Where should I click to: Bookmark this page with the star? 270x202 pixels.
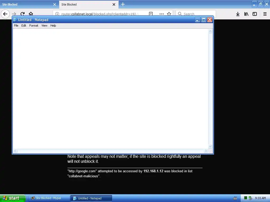169,14
